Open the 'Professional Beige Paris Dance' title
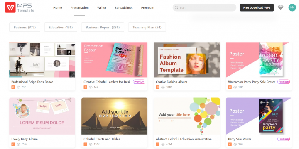This screenshot has height=149, width=299. tap(32, 82)
